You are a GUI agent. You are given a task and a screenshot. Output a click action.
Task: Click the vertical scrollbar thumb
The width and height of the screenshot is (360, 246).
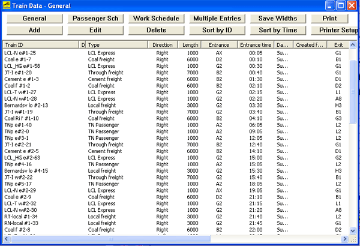point(353,92)
